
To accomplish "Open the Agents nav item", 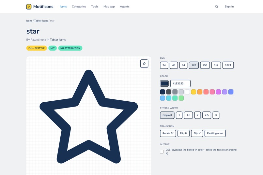I will point(125,7).
